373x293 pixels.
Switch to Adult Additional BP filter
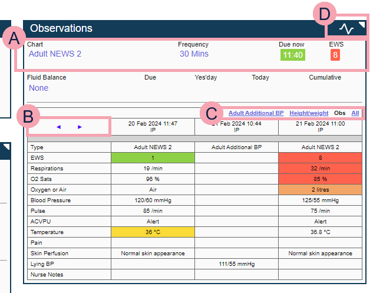(x=256, y=113)
